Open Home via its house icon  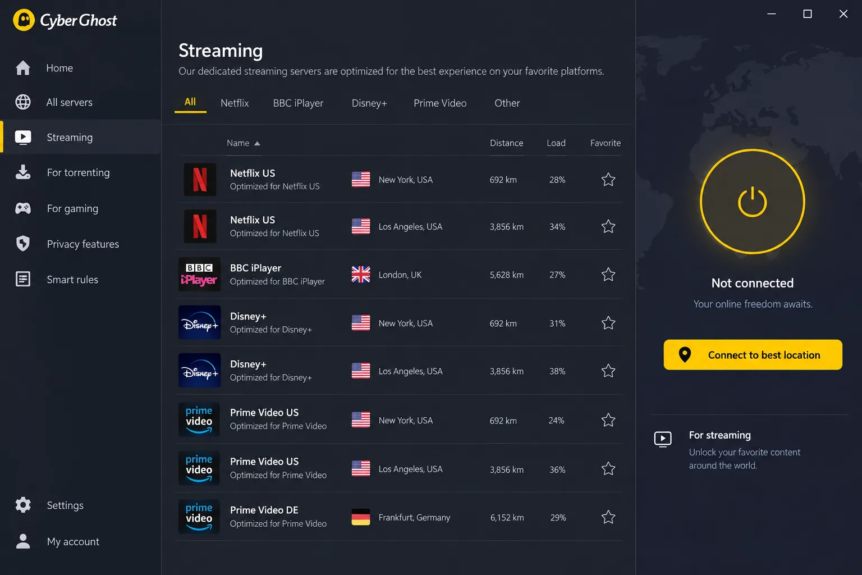click(23, 68)
